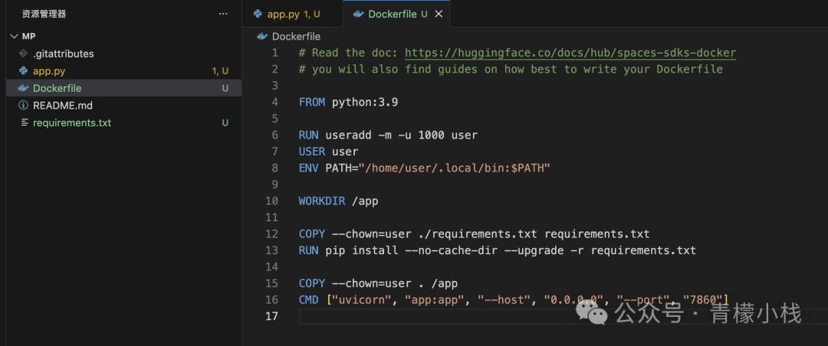The image size is (828, 346).
Task: Open the huggingface.co docs link on line 1
Action: pos(570,53)
